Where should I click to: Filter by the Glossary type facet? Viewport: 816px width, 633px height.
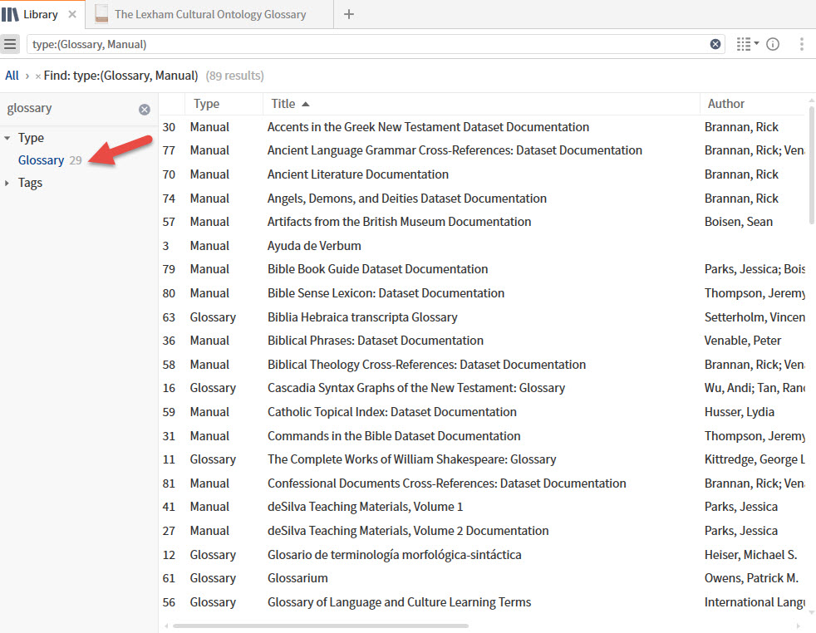coord(41,160)
